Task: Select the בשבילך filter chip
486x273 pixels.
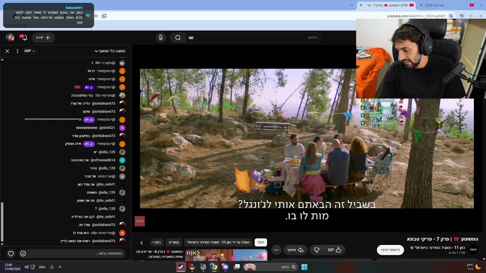Action: point(156,242)
